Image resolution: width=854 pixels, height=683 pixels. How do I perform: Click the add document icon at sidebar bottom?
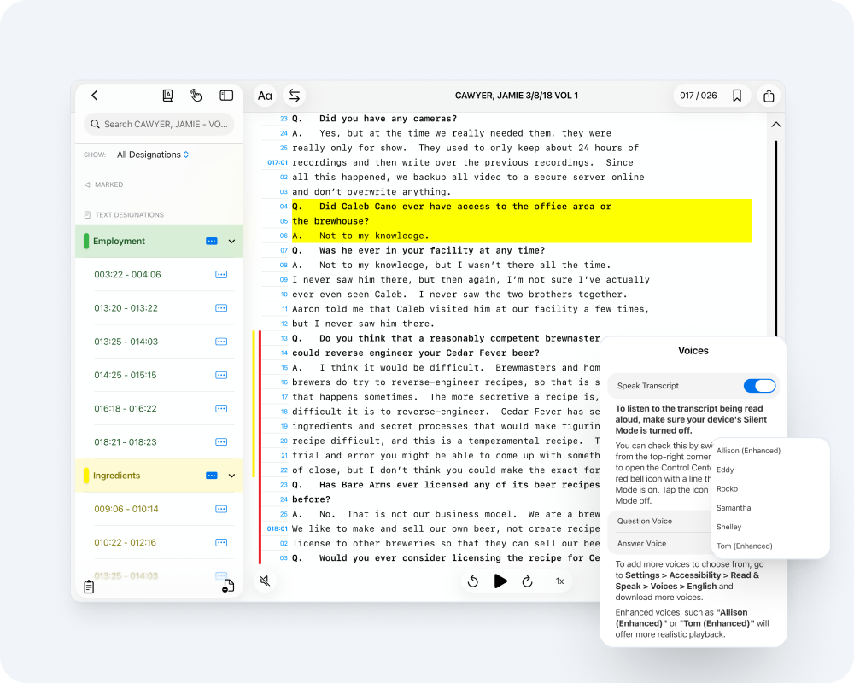(x=227, y=586)
